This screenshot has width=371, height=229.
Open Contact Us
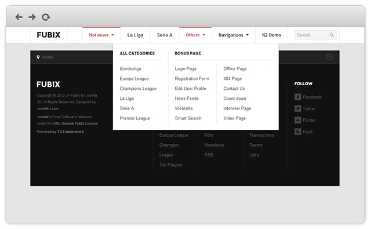234,89
